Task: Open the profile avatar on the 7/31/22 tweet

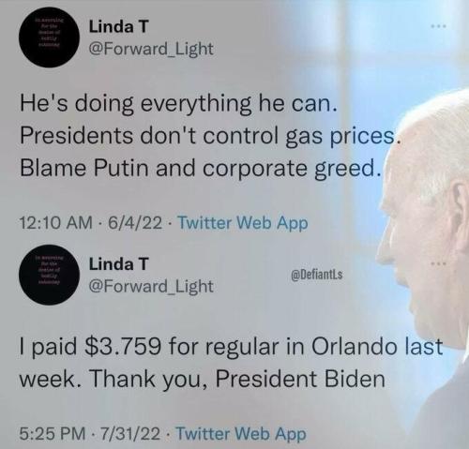Action: coord(49,275)
